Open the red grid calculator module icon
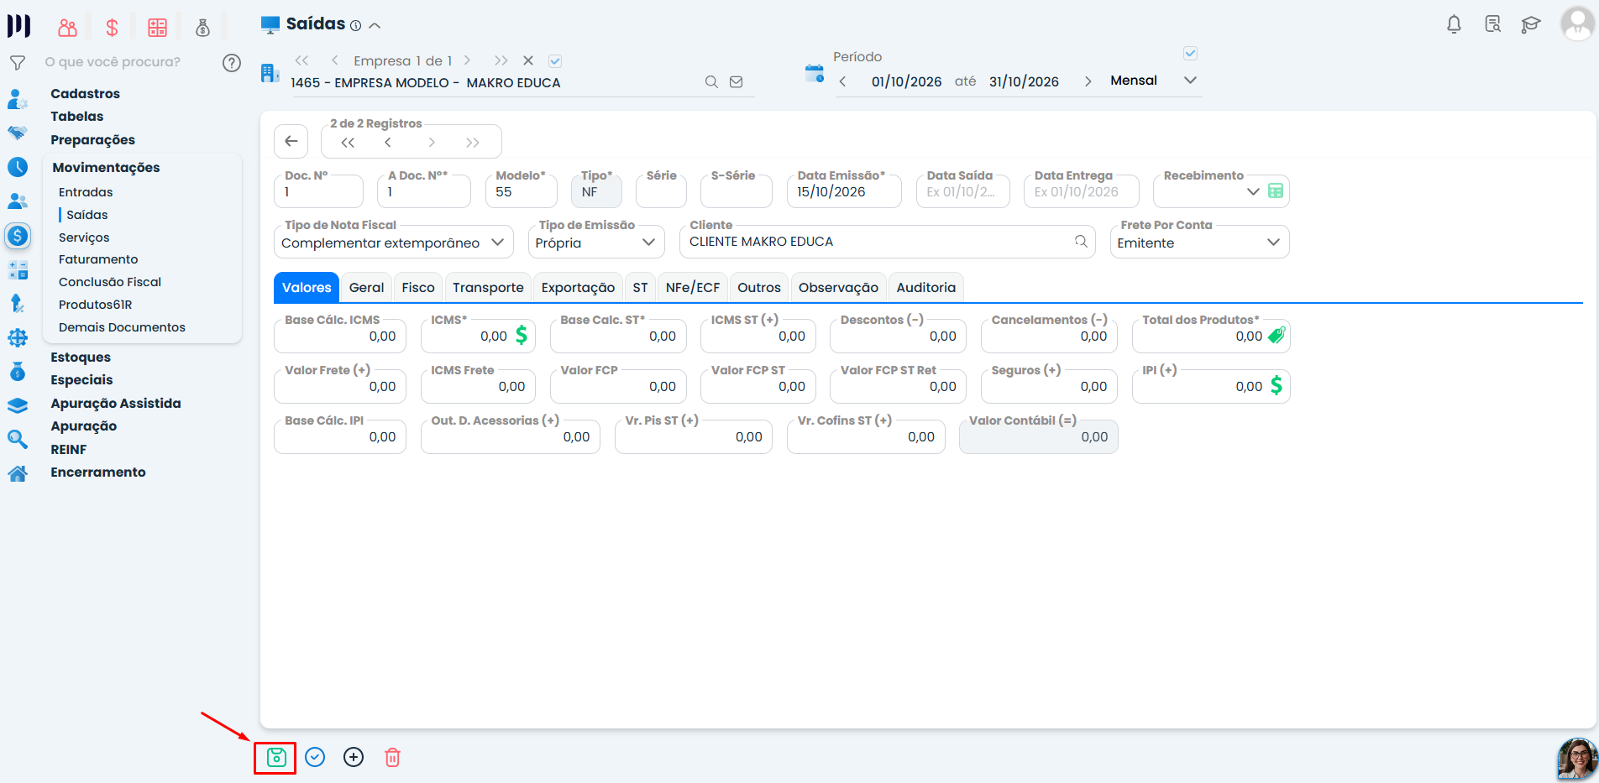1599x783 pixels. tap(157, 28)
